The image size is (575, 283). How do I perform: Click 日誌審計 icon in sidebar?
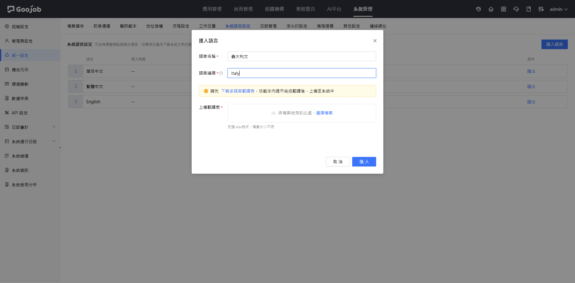point(7,127)
